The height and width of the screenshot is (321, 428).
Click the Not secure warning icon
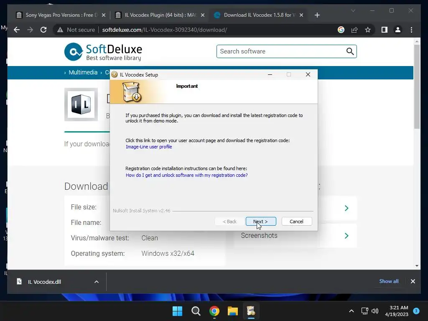pos(60,30)
